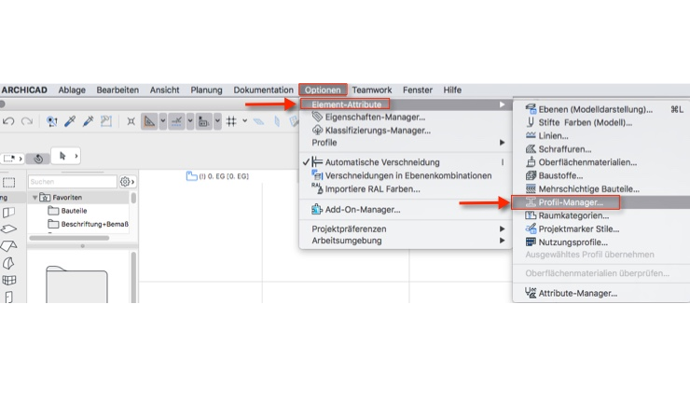Open the dropdown beside the snap guides button

[x=190, y=121]
